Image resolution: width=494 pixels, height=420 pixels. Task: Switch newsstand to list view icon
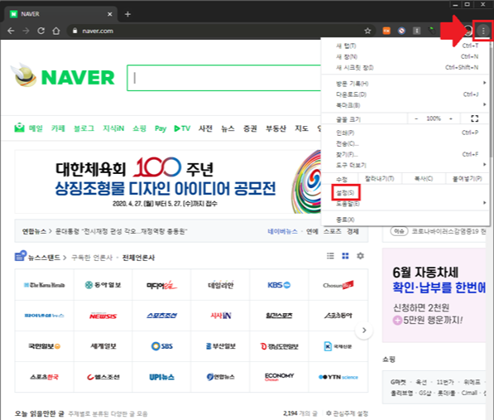click(x=330, y=256)
